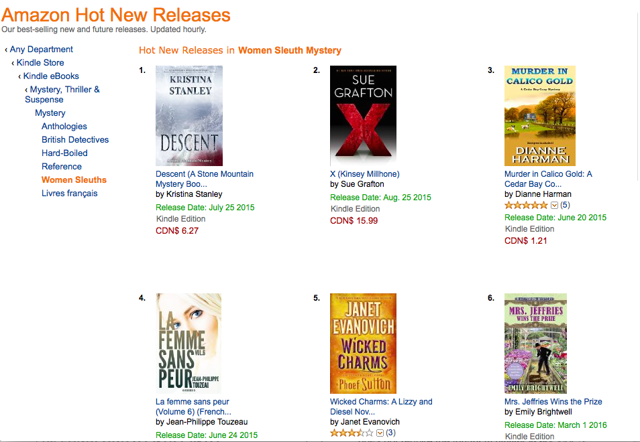Open the Wicked Charms cover image
The height and width of the screenshot is (442, 640).
pyautogui.click(x=363, y=344)
